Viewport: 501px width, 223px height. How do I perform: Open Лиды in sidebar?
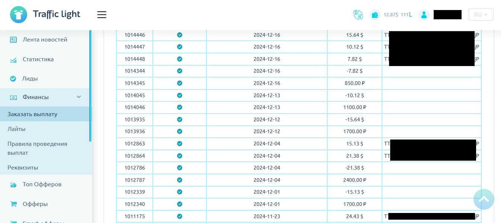pos(30,79)
